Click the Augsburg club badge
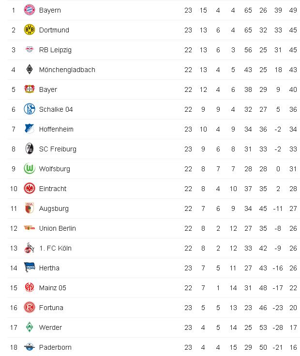Image resolution: width=300 pixels, height=356 pixels. point(30,208)
